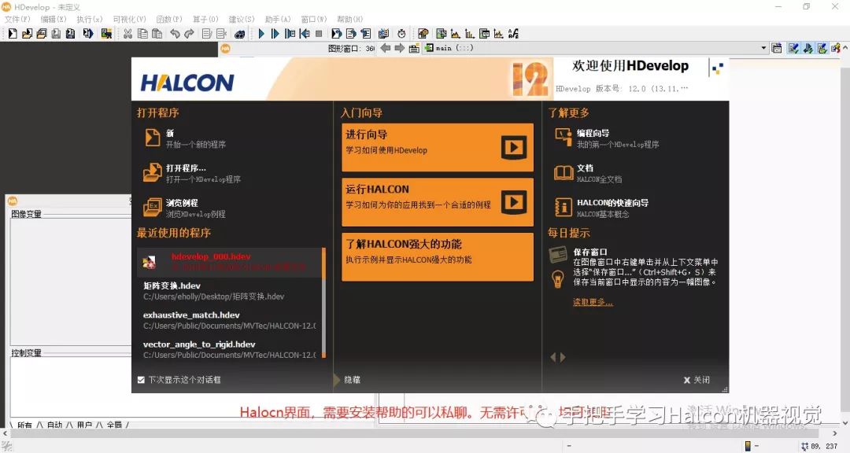Click the undo arrow icon

tap(175, 34)
